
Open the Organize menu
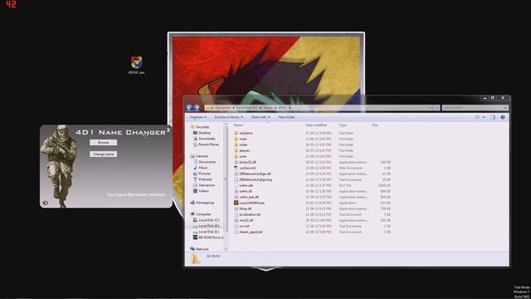pyautogui.click(x=197, y=117)
